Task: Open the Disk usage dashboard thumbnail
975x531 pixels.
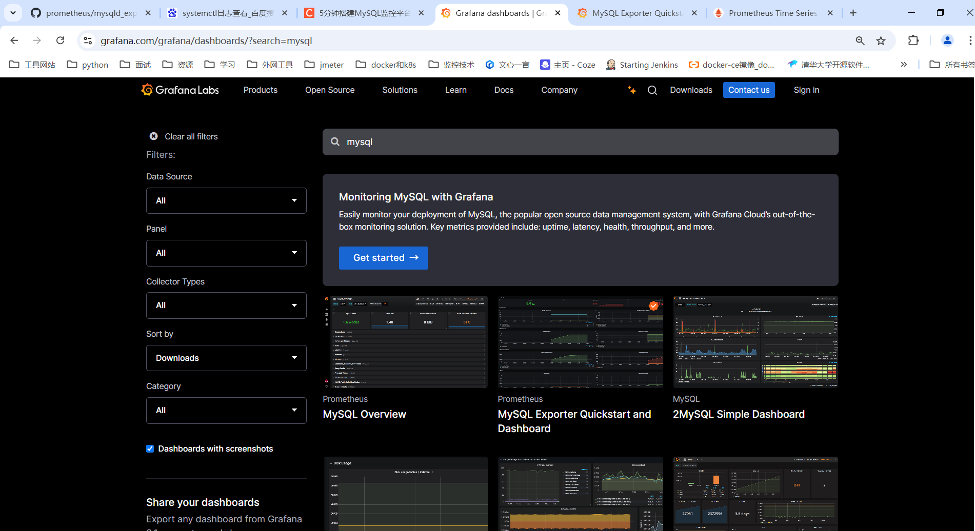Action: 405,494
